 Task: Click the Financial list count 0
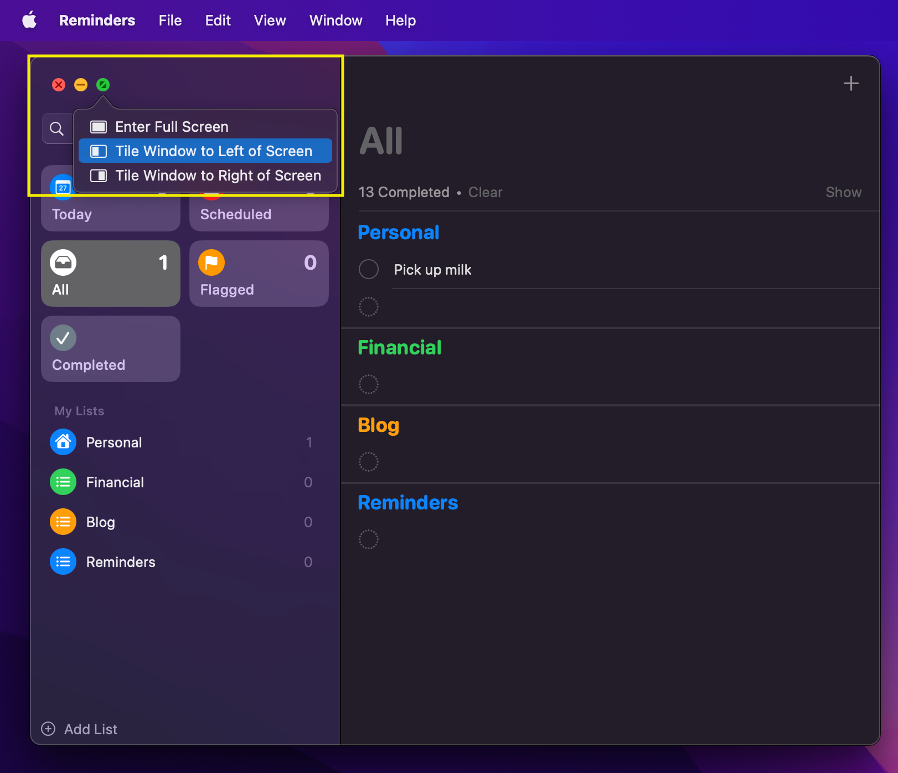[308, 482]
